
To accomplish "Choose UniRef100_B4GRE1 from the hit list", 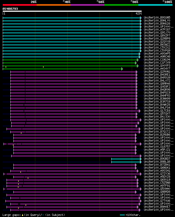I will click(157, 75).
